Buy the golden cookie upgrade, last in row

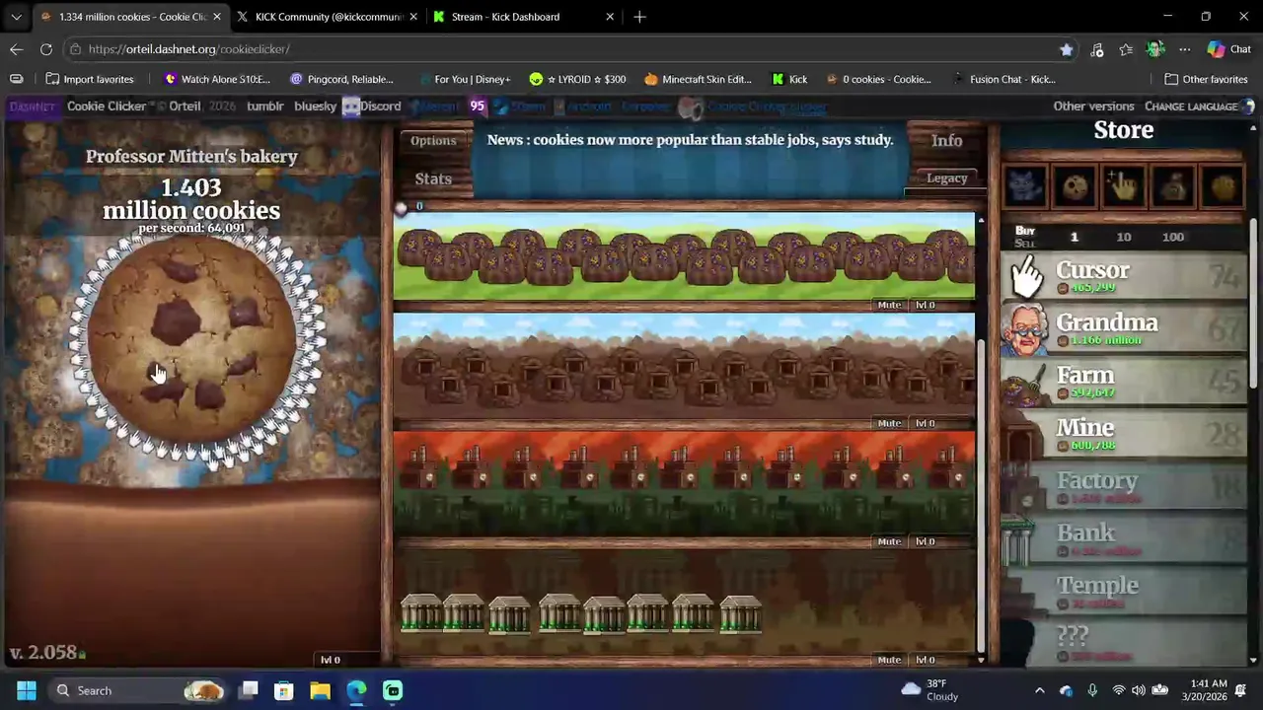pos(1223,185)
